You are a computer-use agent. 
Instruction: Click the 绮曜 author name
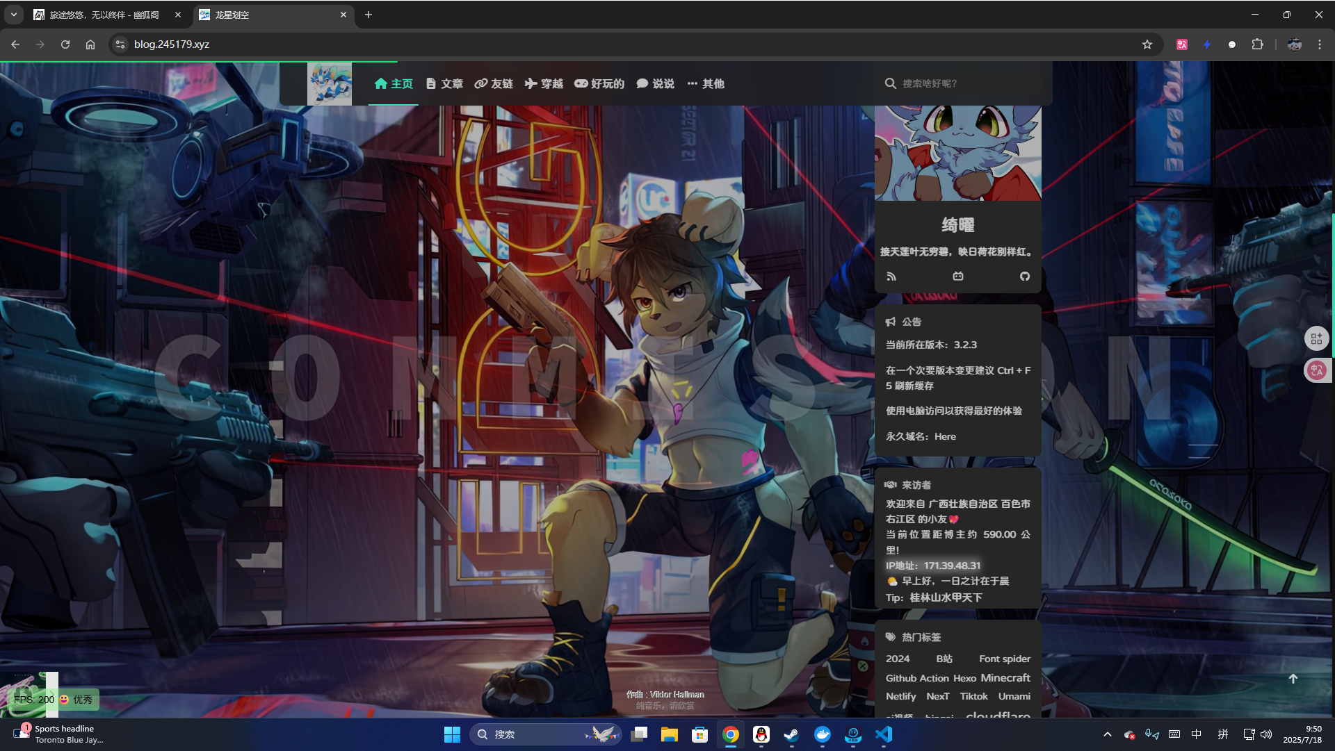958,225
